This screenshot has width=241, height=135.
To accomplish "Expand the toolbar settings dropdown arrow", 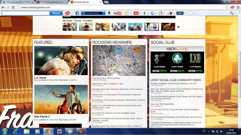I will tap(235, 13).
